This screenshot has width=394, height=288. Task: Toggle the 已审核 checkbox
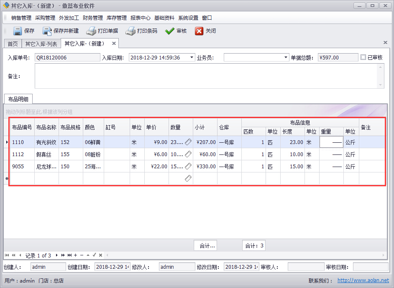pos(363,57)
